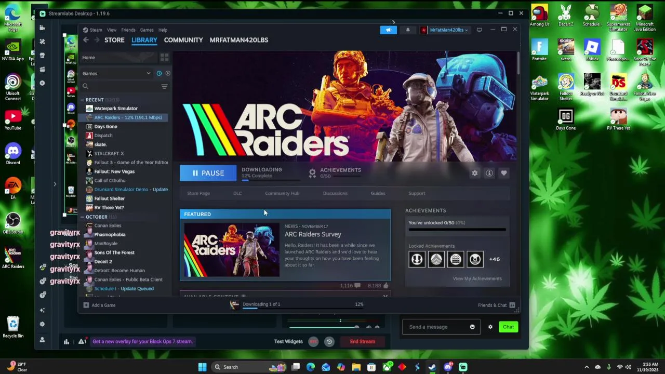Click View My Achievements link
This screenshot has height=374, width=665.
pyautogui.click(x=477, y=278)
